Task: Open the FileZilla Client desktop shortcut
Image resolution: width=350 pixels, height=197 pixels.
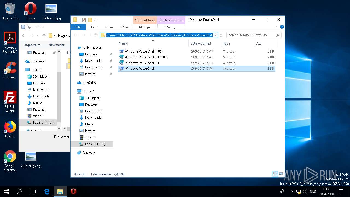Action: (x=10, y=102)
